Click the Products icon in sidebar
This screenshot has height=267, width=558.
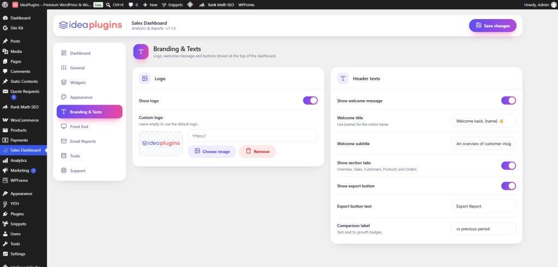tap(5, 130)
